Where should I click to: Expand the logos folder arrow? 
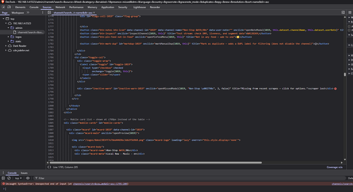click(x=9, y=37)
